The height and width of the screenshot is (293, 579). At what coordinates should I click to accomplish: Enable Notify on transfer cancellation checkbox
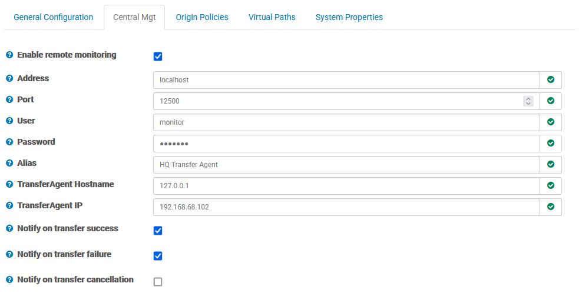pyautogui.click(x=158, y=282)
